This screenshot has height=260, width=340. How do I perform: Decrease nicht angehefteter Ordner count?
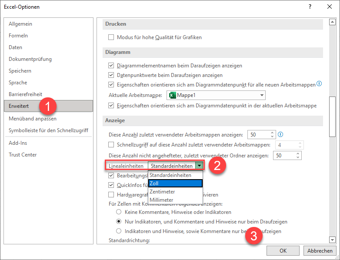[x=298, y=157]
